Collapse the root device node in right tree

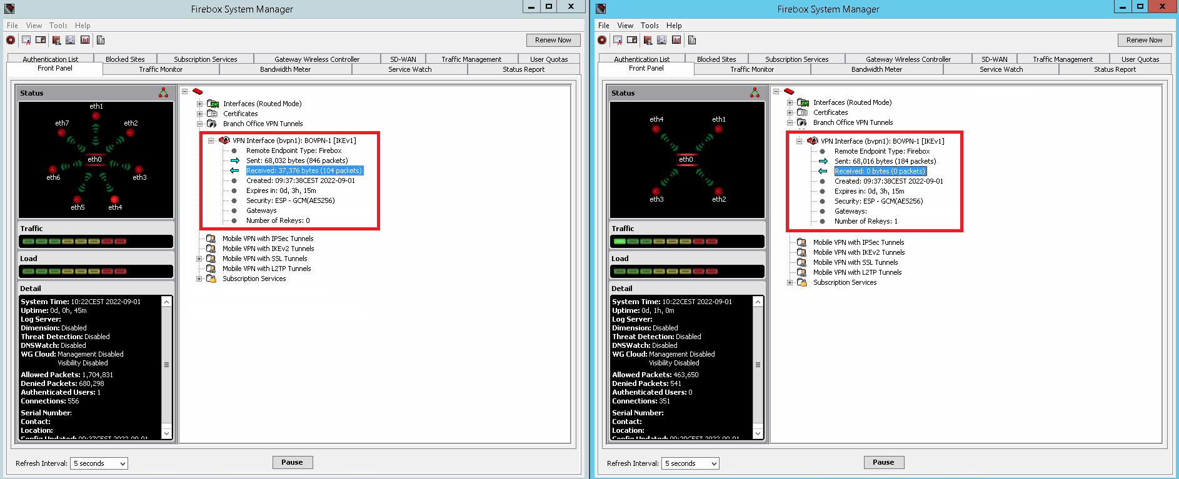pyautogui.click(x=776, y=91)
